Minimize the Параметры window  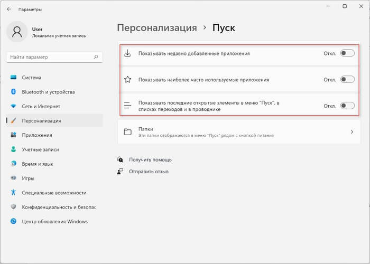[x=328, y=6]
